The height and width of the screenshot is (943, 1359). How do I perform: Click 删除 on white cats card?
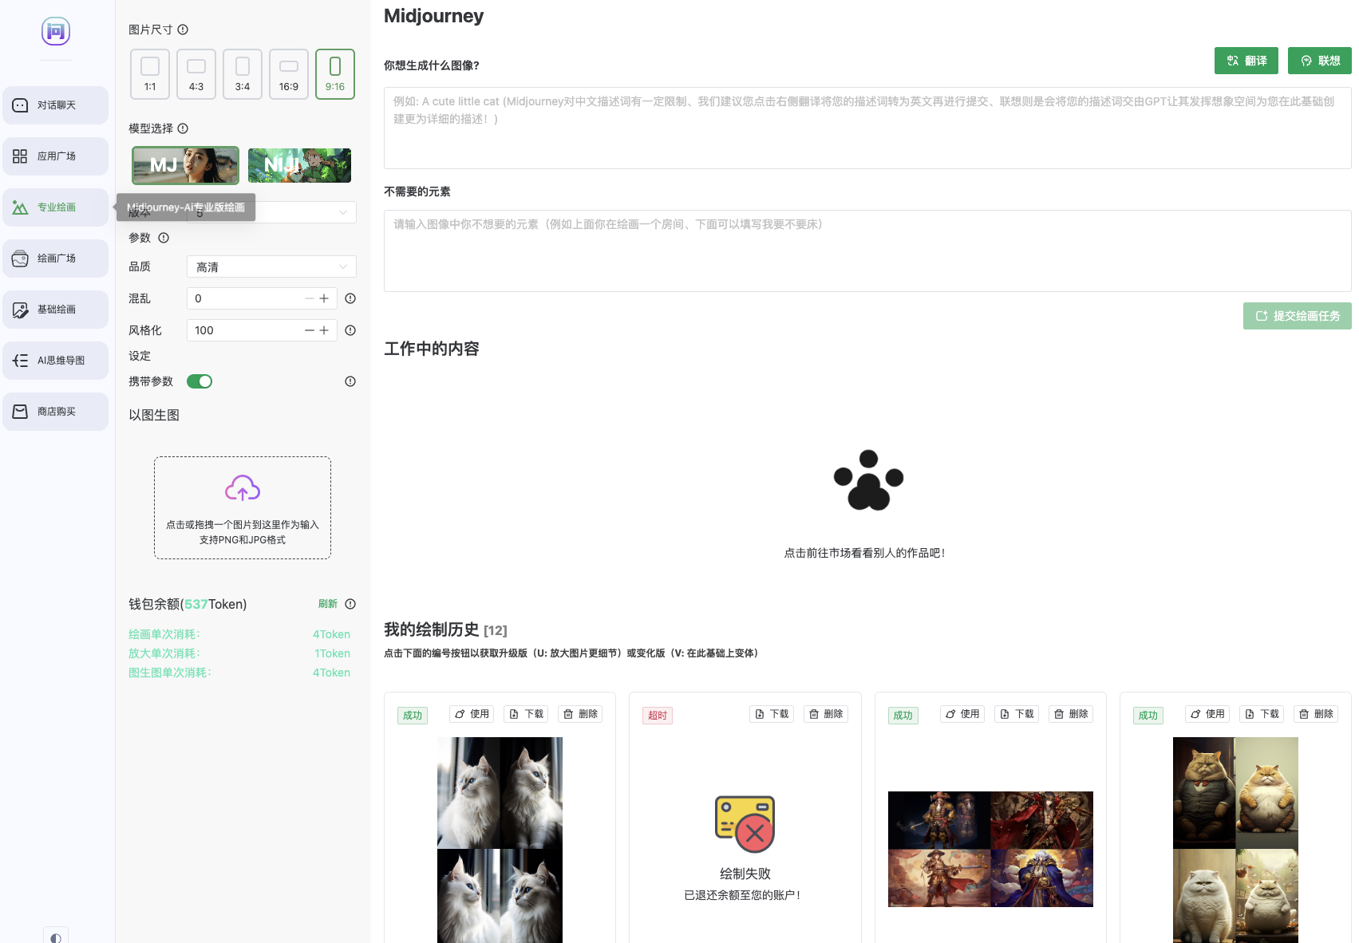point(581,714)
